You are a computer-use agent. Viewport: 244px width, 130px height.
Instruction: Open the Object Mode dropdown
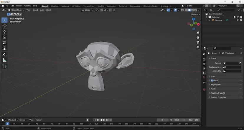coord(16,10)
